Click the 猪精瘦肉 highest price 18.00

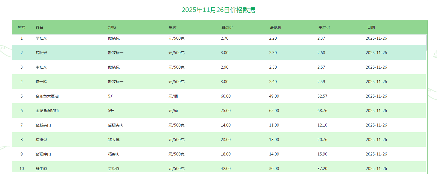[x=226, y=154]
